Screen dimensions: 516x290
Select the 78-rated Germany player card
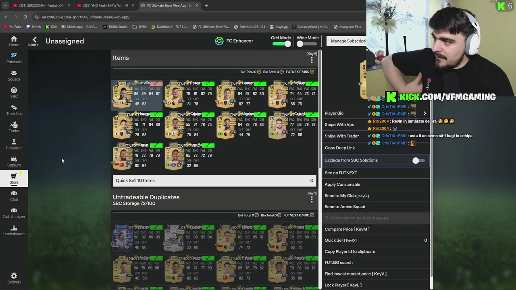[x=137, y=157]
